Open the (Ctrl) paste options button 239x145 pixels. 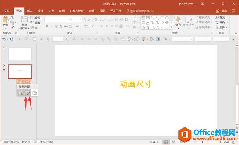24,81
